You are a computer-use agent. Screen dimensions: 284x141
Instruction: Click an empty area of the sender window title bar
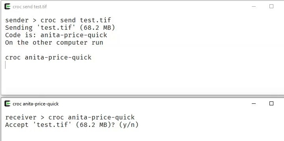click(x=145, y=7)
